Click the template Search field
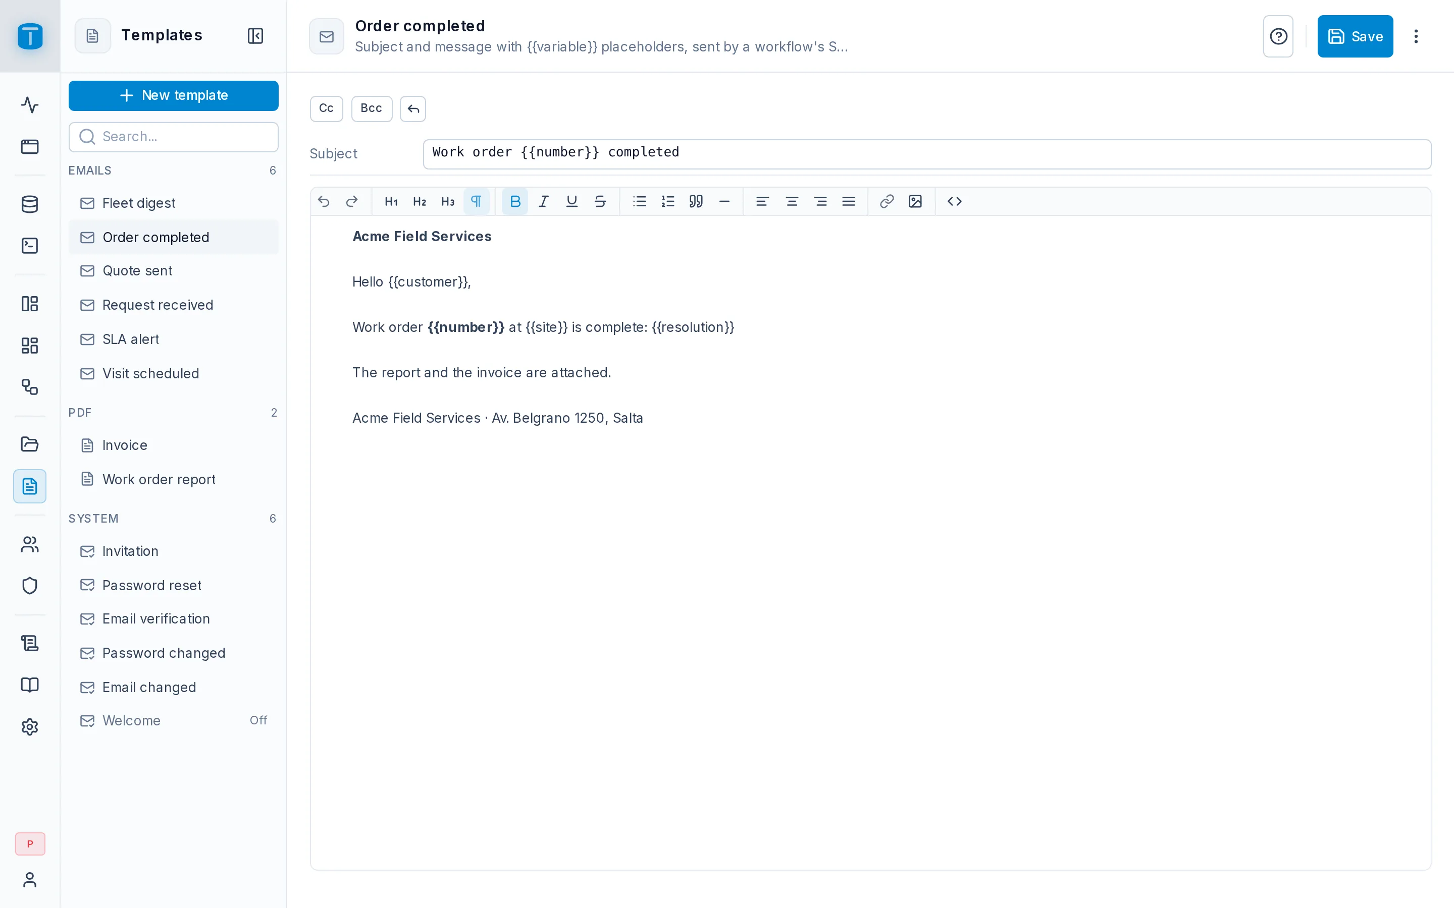Screen dimensions: 1454x908 point(174,137)
